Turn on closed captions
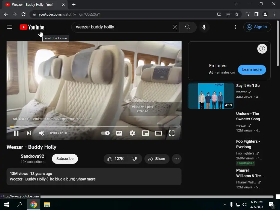 [x=119, y=133]
